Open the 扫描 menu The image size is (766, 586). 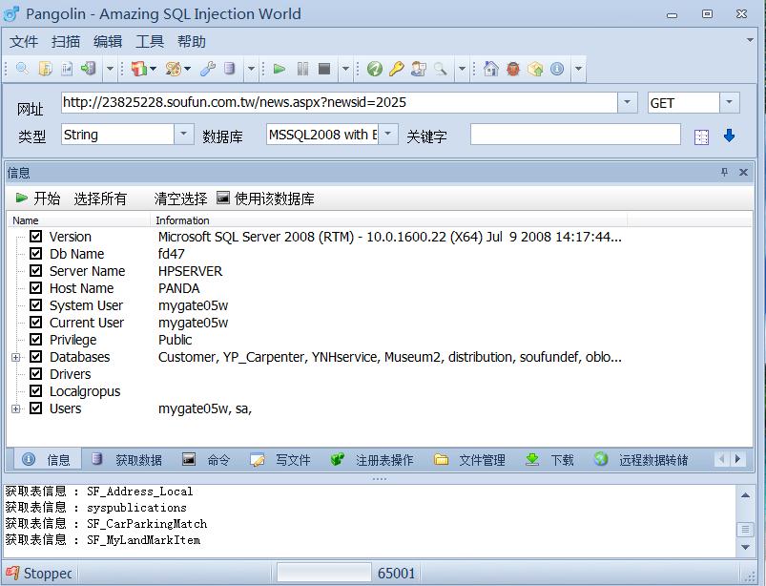[66, 42]
